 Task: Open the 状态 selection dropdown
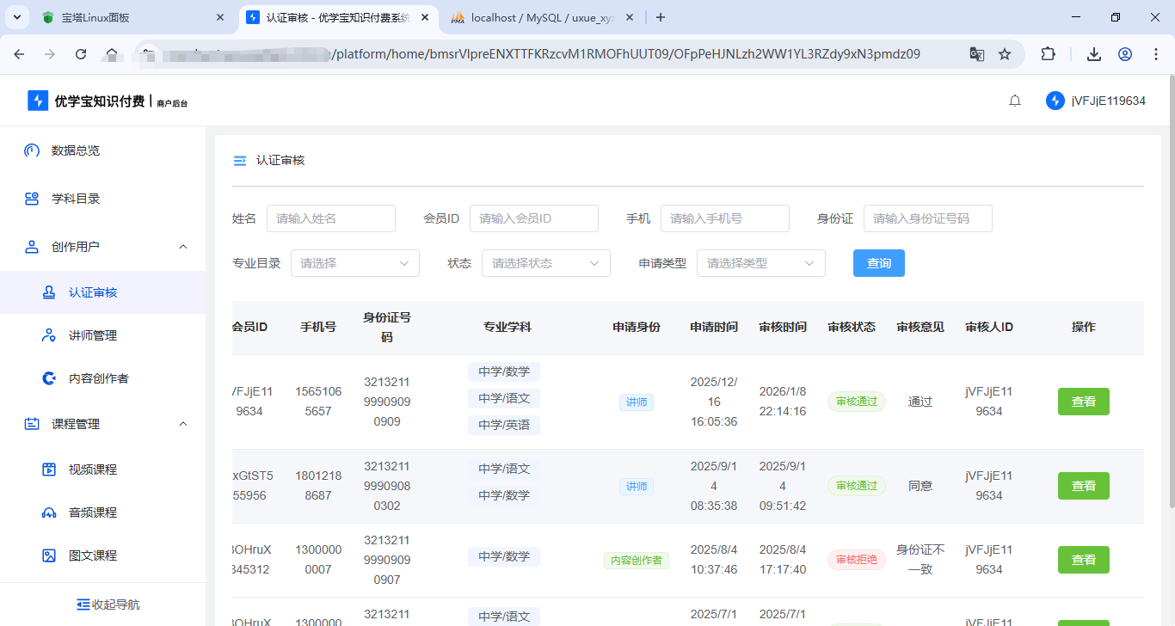tap(545, 263)
